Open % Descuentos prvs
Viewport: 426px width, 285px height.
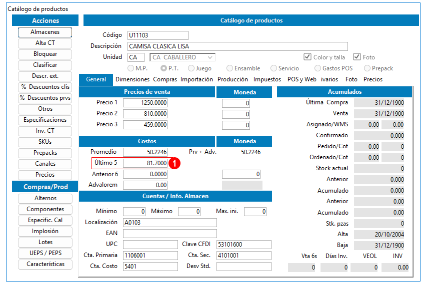point(45,98)
